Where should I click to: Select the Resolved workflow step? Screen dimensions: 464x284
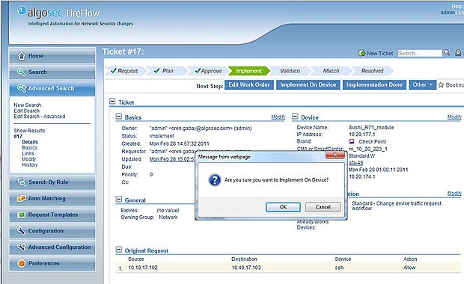[x=372, y=71]
